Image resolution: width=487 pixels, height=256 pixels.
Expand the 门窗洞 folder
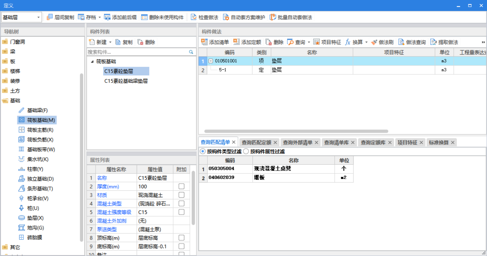(x=5, y=42)
